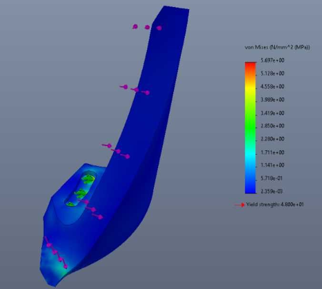The width and height of the screenshot is (322, 289).
Task: Pick the magenta load arrows at the part's bottom tip
Action: click(x=55, y=252)
